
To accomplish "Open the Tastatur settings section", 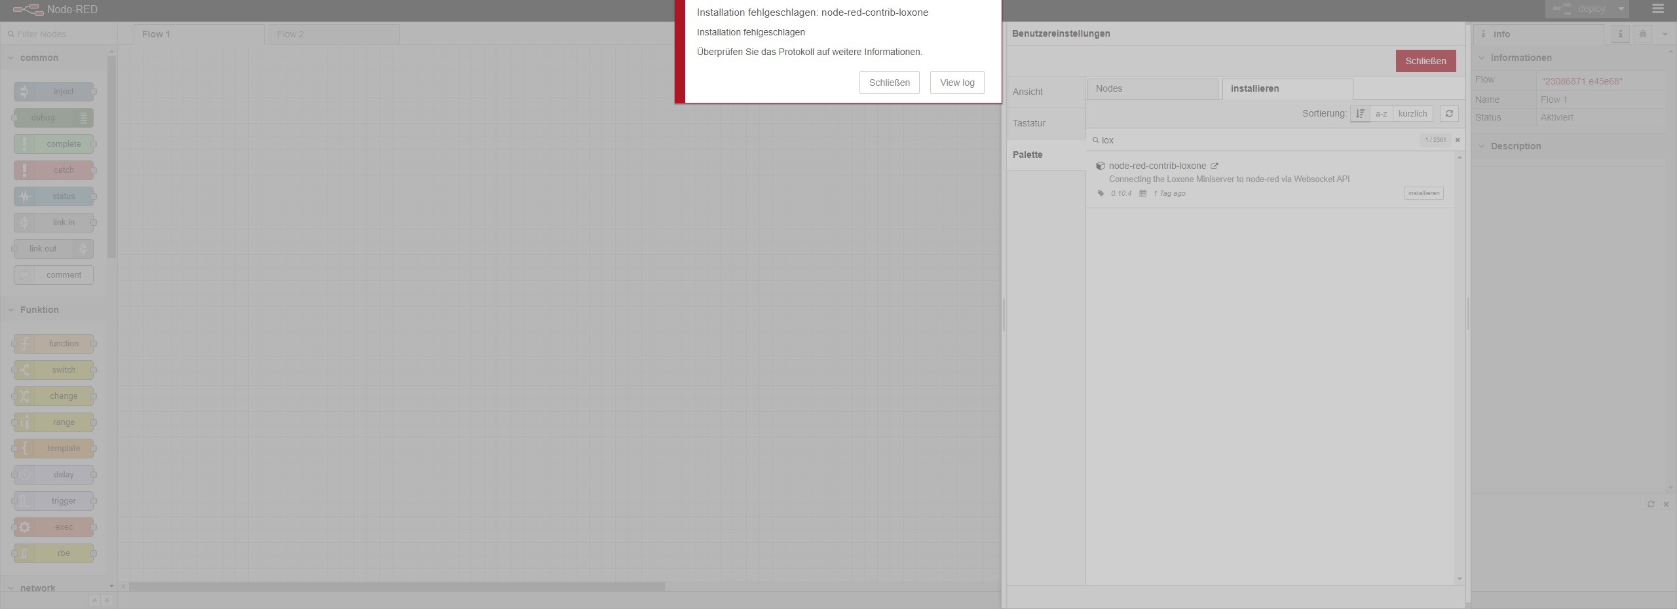I will [x=1046, y=124].
